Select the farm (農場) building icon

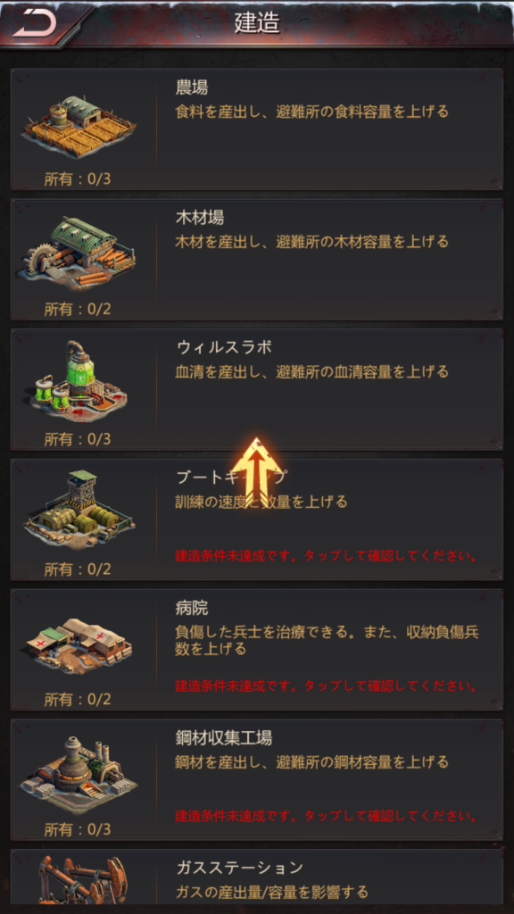click(79, 126)
